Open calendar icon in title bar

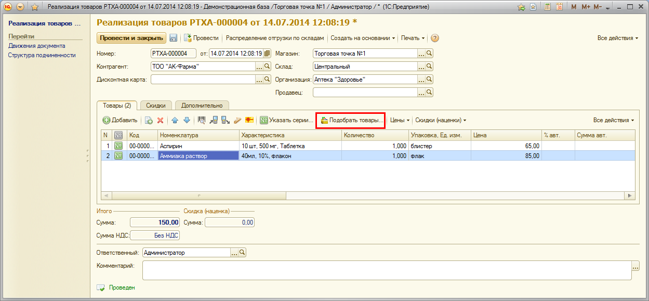[x=559, y=7]
